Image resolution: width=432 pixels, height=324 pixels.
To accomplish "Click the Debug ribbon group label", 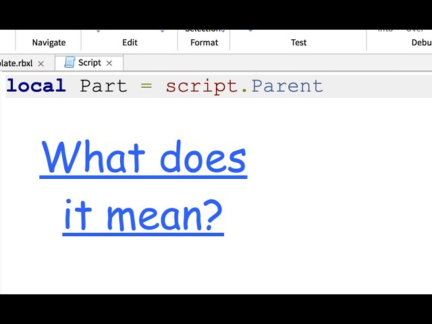I will (421, 43).
